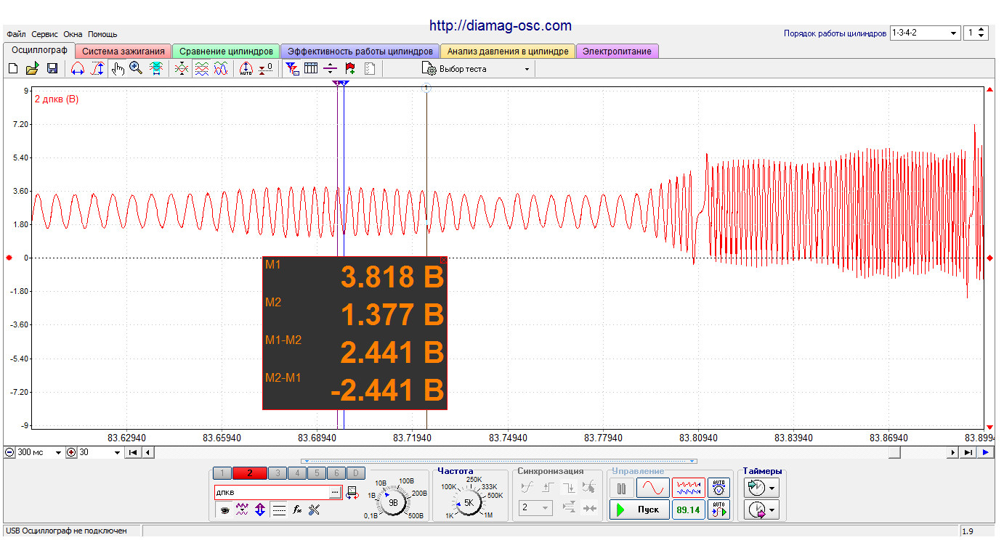Screen dimensions: 1004x540
Task: Click the 9В voltage range knob
Action: [x=393, y=502]
